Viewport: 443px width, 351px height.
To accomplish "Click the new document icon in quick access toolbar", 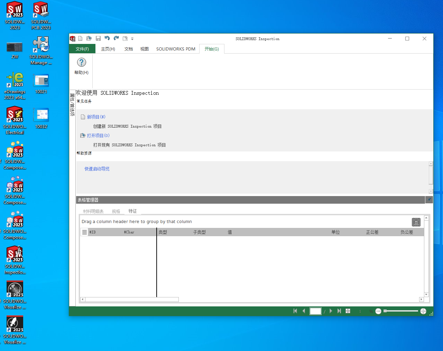I will pyautogui.click(x=80, y=38).
